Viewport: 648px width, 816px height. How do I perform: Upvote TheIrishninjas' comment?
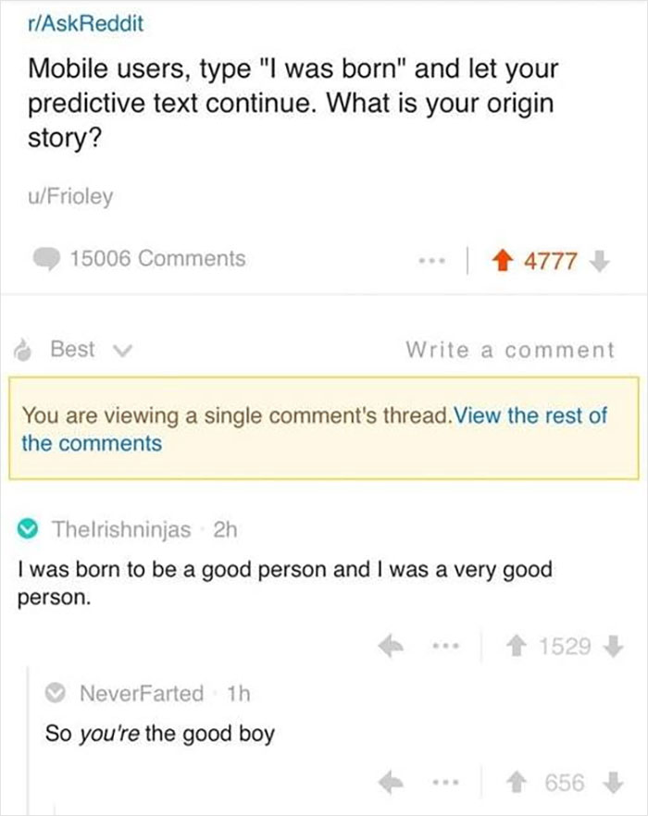tap(510, 645)
